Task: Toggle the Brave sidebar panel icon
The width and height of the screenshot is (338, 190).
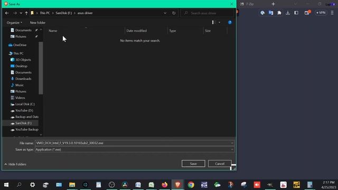Action: [296, 13]
